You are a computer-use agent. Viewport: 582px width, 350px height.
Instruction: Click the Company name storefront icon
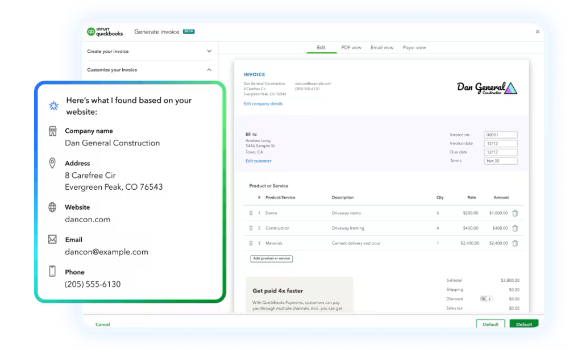point(53,131)
